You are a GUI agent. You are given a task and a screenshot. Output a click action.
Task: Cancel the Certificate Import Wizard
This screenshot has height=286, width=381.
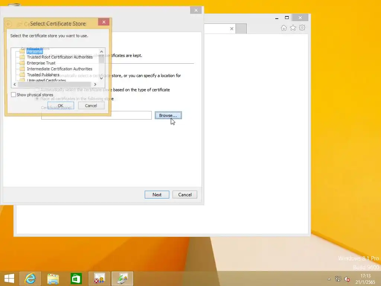[x=185, y=194]
